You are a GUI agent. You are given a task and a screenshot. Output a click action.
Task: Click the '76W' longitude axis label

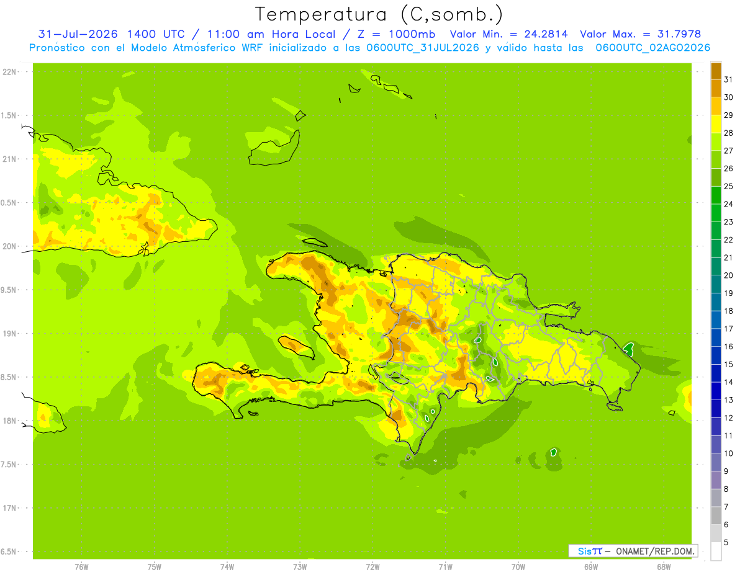pos(81,567)
